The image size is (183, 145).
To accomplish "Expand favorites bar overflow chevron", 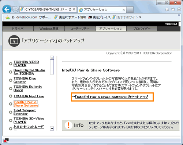I will [179, 15].
